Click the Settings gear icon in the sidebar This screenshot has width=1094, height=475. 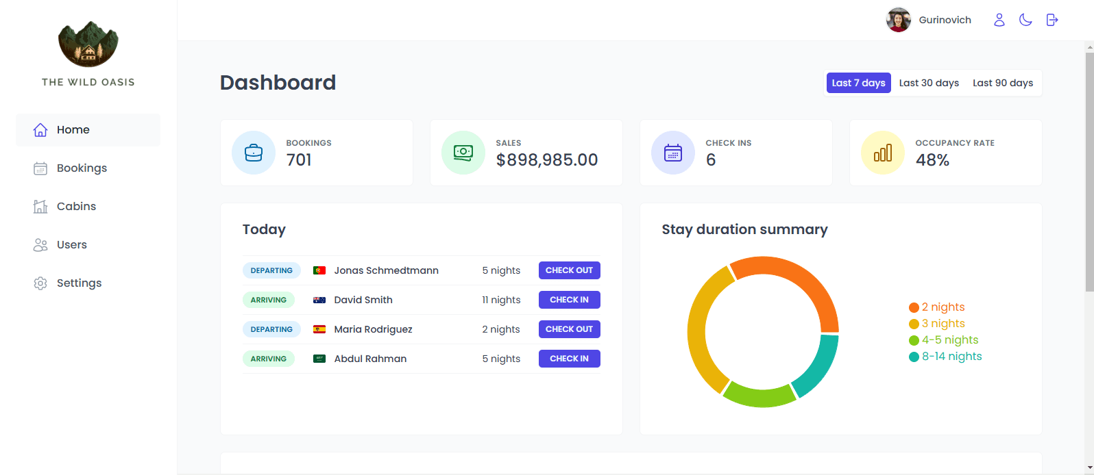pos(40,283)
